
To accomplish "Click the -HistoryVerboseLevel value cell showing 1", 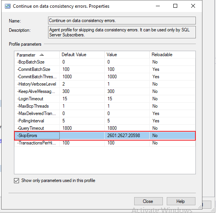I will (127, 84).
